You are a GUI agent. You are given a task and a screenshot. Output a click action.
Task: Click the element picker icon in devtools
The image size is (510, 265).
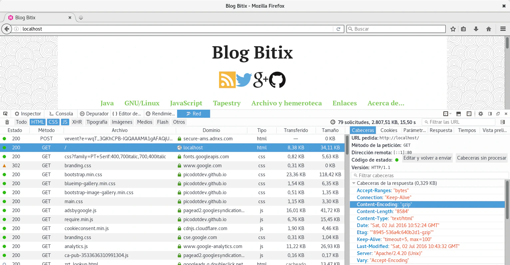click(5, 114)
